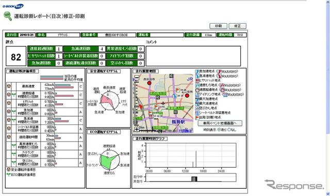
Task: Click the 印刷 print button
Action: (218, 26)
